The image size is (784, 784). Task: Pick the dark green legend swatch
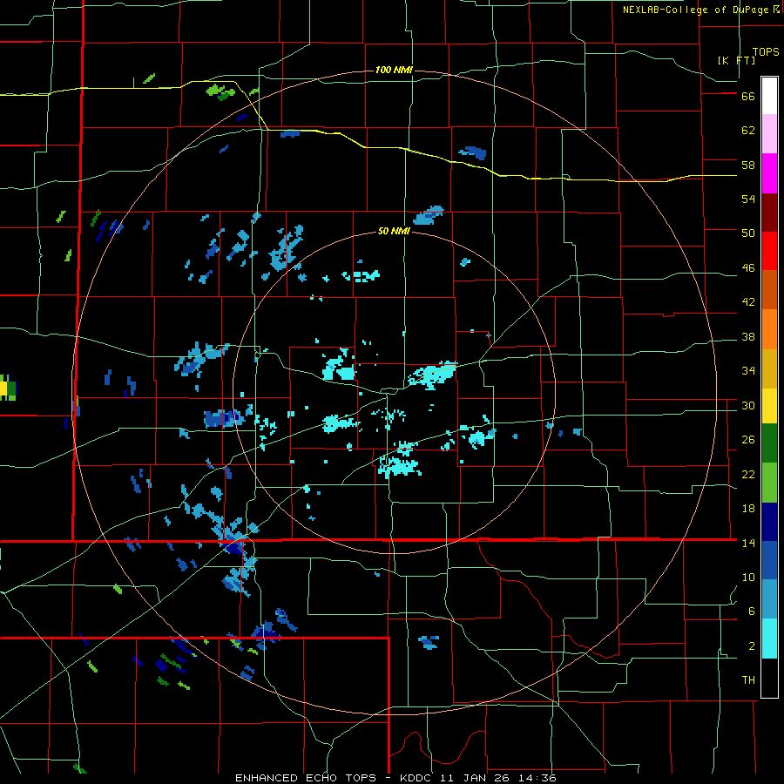pos(769,443)
